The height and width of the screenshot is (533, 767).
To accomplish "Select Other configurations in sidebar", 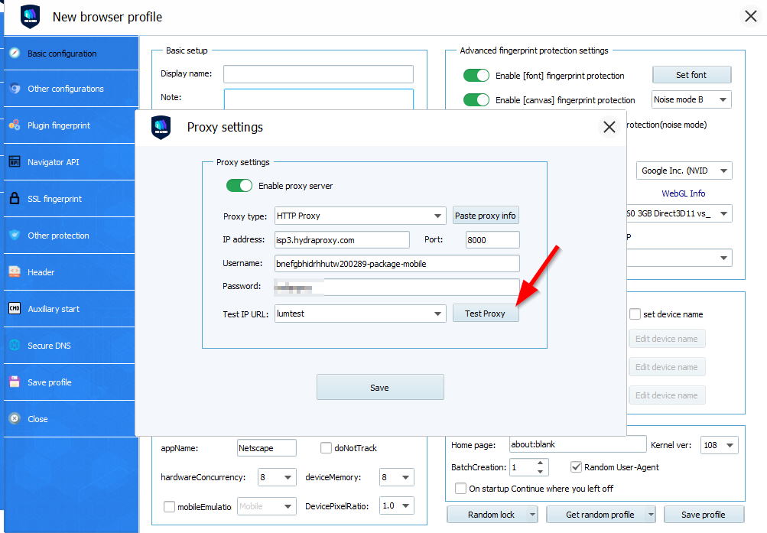I will point(65,89).
